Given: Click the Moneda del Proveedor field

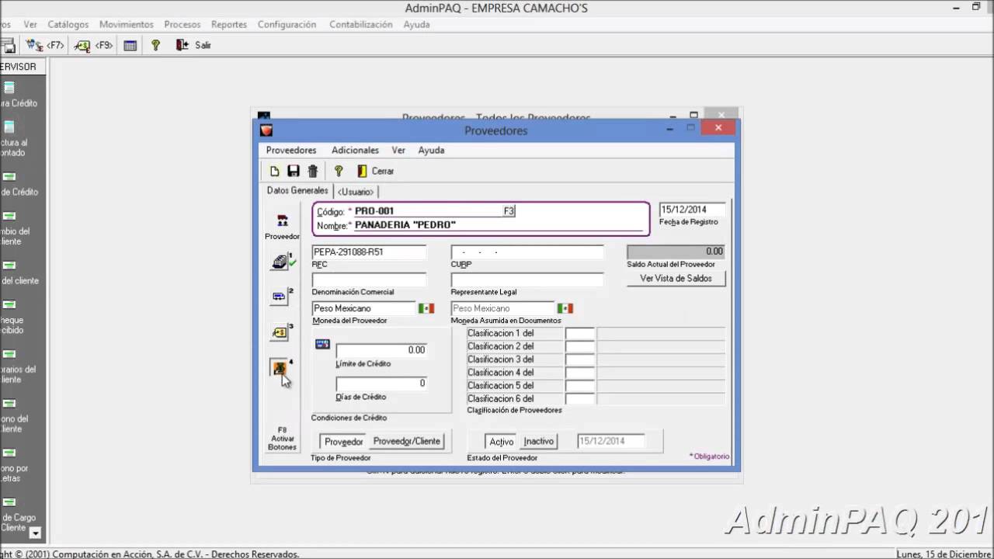Looking at the screenshot, I should point(363,308).
